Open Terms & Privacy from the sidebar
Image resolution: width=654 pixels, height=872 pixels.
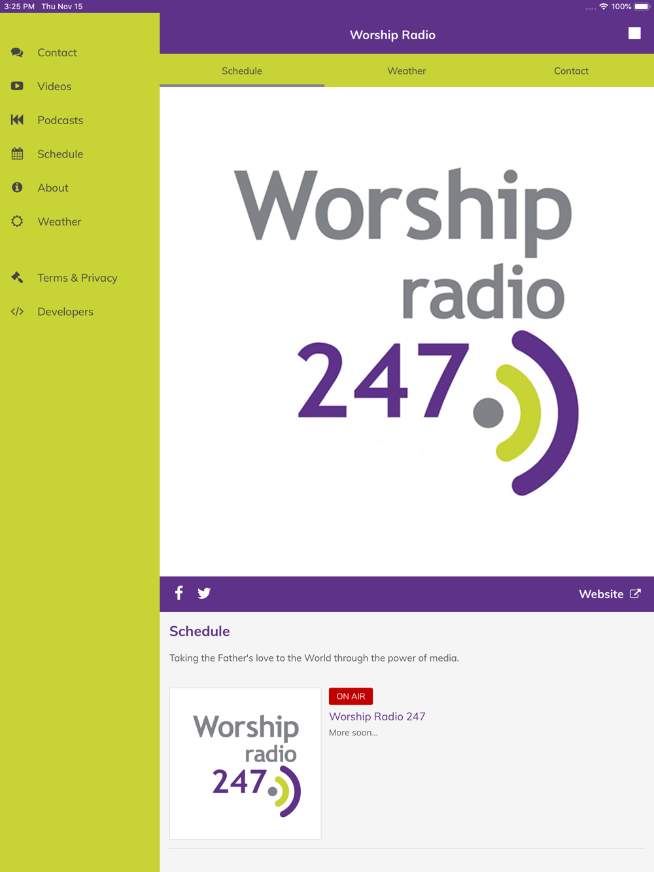click(x=80, y=278)
